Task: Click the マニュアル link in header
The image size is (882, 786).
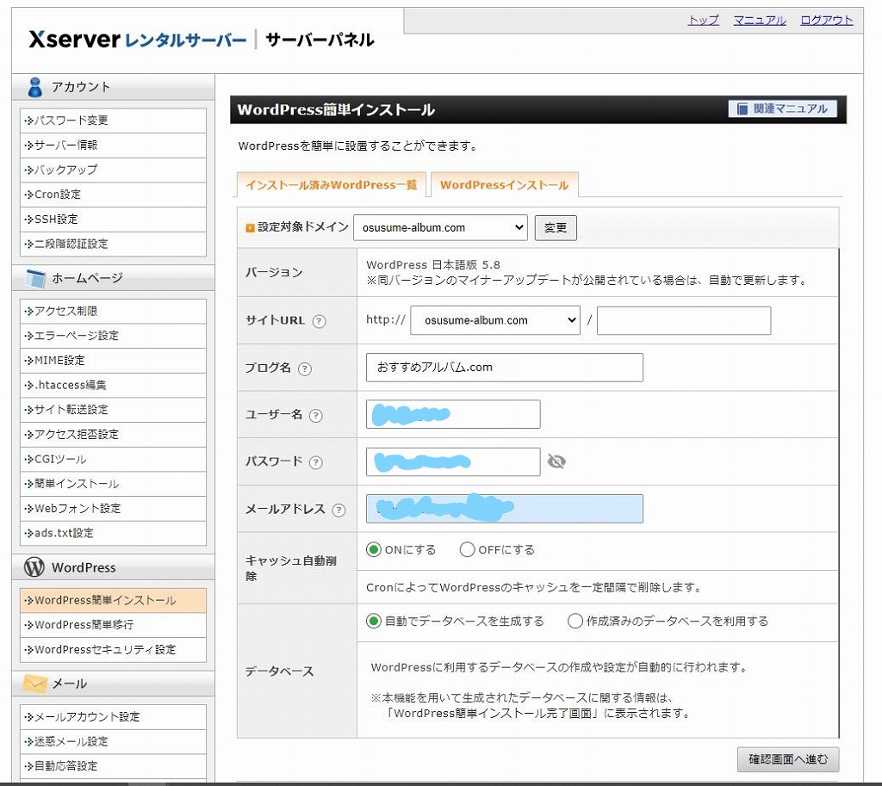Action: tap(760, 21)
